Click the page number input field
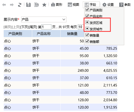The height and width of the screenshot is (112, 134). pos(46,27)
